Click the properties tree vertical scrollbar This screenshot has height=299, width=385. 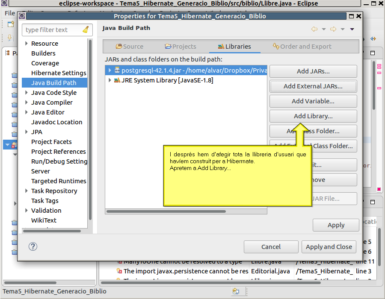[x=90, y=130]
